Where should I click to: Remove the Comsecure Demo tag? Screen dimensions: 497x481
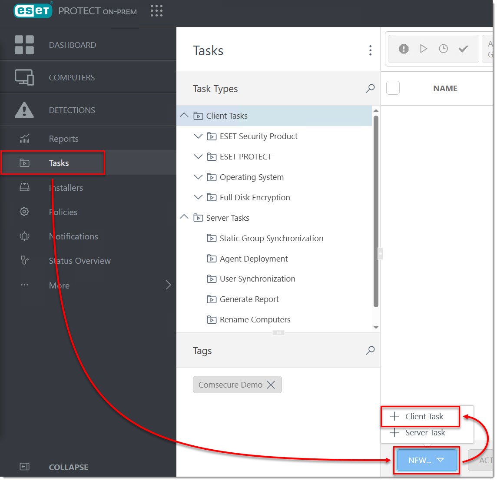pos(271,385)
